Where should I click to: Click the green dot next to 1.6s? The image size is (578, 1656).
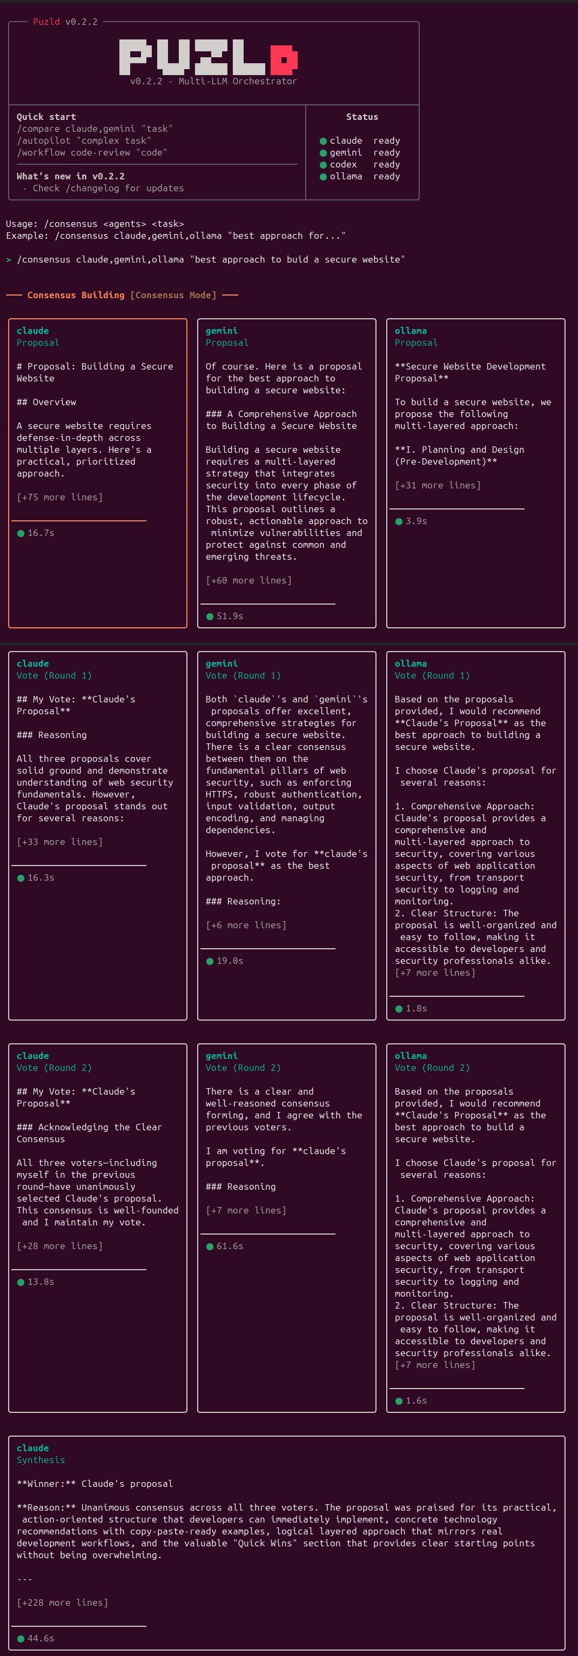pyautogui.click(x=399, y=1401)
